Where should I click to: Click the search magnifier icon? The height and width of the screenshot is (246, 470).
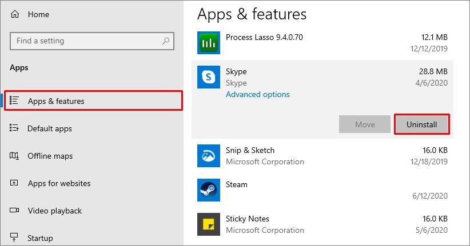pyautogui.click(x=166, y=41)
